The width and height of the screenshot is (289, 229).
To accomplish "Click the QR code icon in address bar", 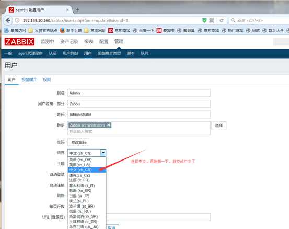I will tap(212, 20).
